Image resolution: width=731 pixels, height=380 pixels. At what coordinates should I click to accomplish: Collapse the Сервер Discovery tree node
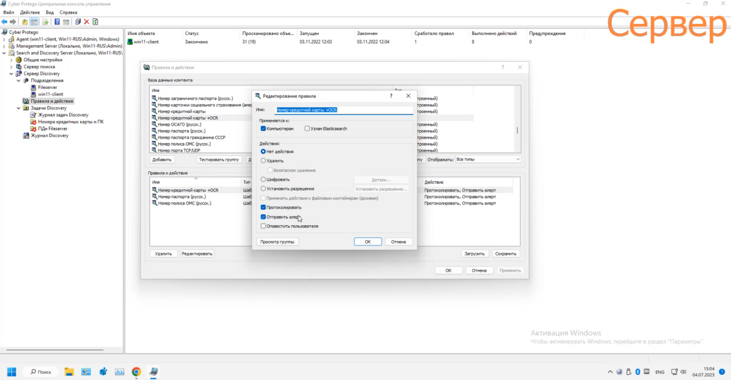tap(11, 74)
